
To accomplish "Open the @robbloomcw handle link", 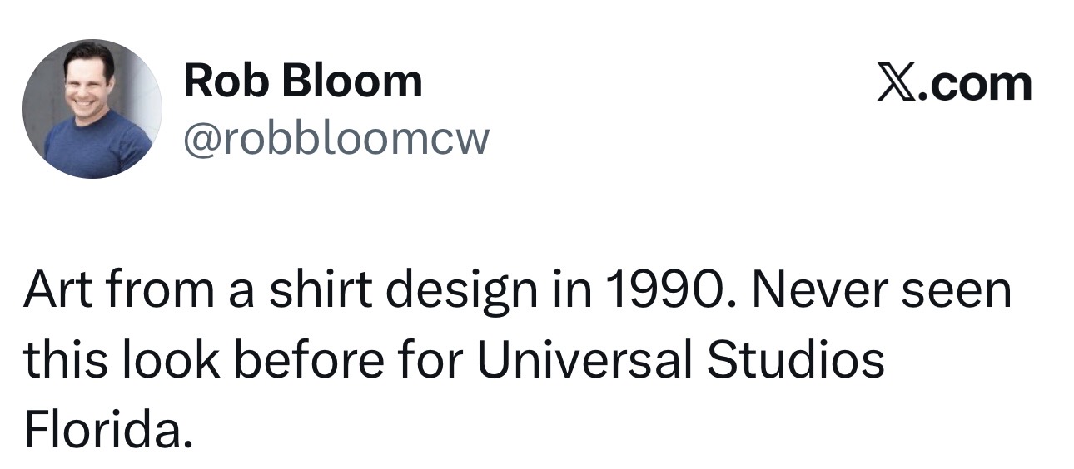I will click(336, 139).
